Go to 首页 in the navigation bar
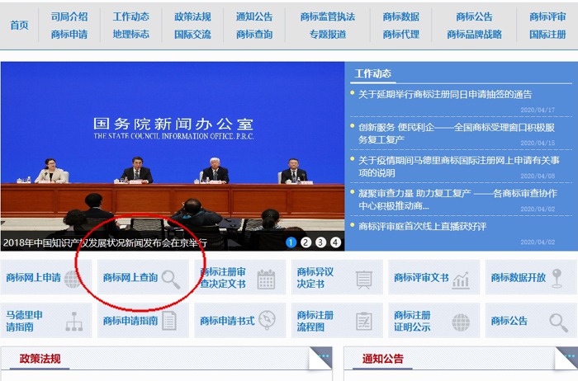578x381 pixels. coord(19,25)
